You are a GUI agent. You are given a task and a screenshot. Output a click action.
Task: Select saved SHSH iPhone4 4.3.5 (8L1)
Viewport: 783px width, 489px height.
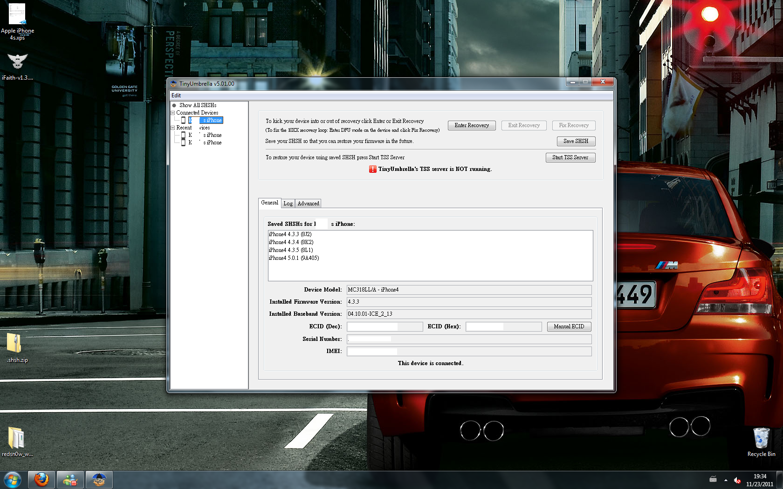291,250
